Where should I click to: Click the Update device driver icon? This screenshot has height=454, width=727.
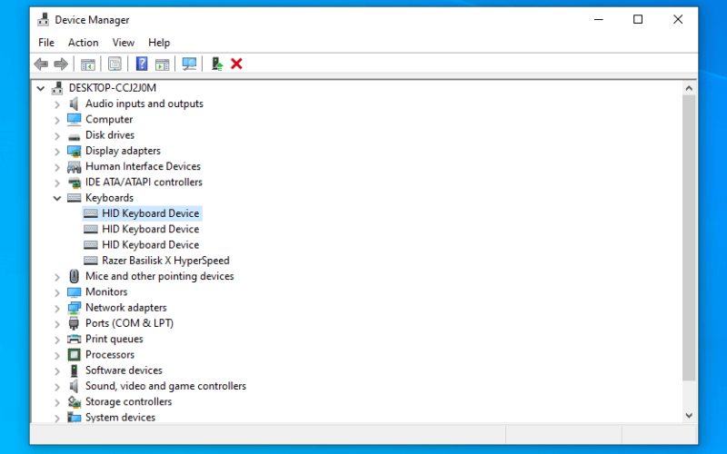[x=217, y=64]
